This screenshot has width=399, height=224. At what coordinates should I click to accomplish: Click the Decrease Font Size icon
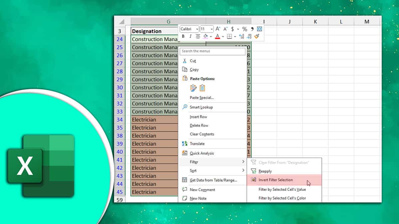point(225,29)
